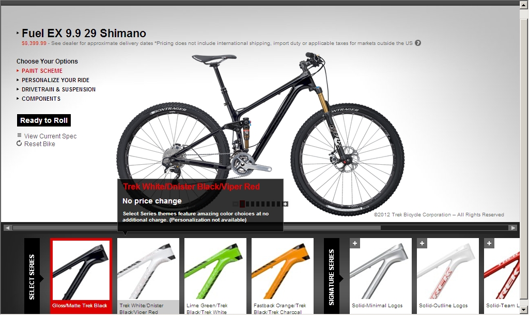Screen dimensions: 529x315
Task: Open the Components options
Action: click(x=41, y=99)
